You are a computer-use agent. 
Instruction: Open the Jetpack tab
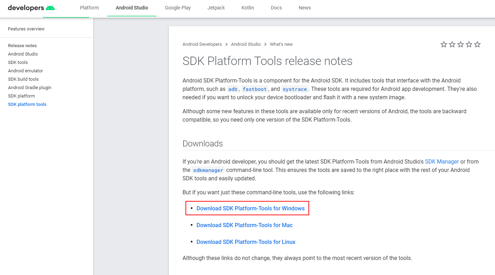coord(216,8)
